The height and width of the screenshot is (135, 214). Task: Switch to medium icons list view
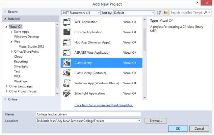[x=166, y=13]
